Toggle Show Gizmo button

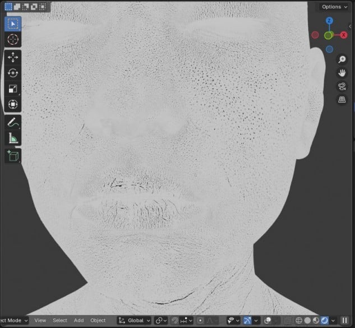click(247, 320)
